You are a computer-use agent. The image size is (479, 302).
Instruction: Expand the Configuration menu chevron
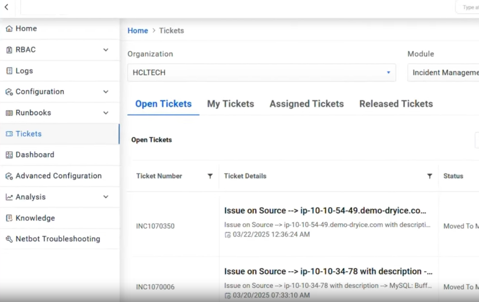click(x=106, y=92)
